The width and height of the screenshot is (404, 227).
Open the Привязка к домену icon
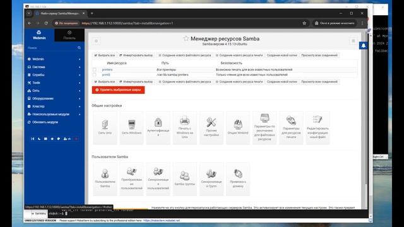click(x=238, y=179)
